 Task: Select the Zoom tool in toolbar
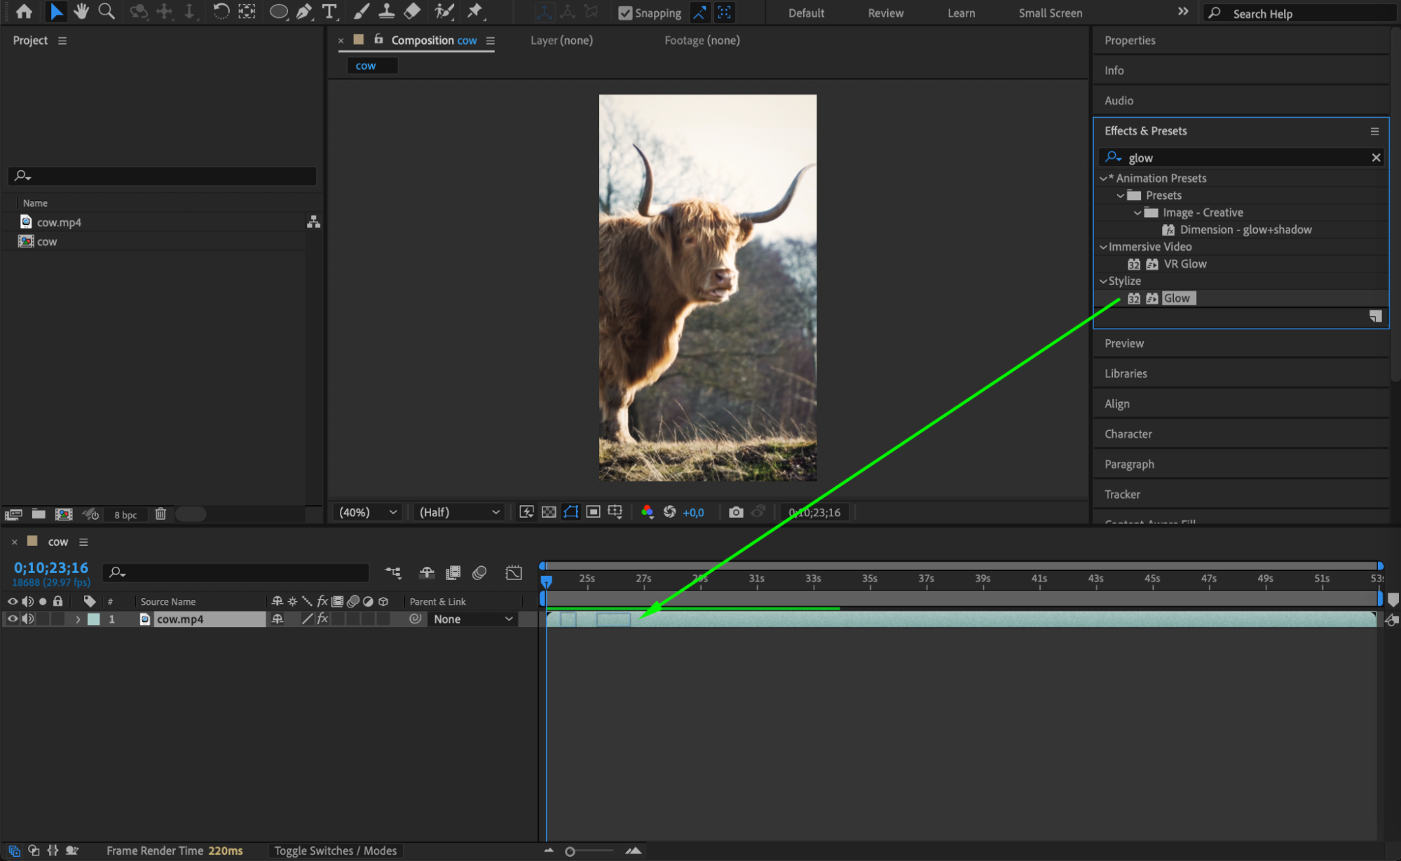pyautogui.click(x=106, y=11)
